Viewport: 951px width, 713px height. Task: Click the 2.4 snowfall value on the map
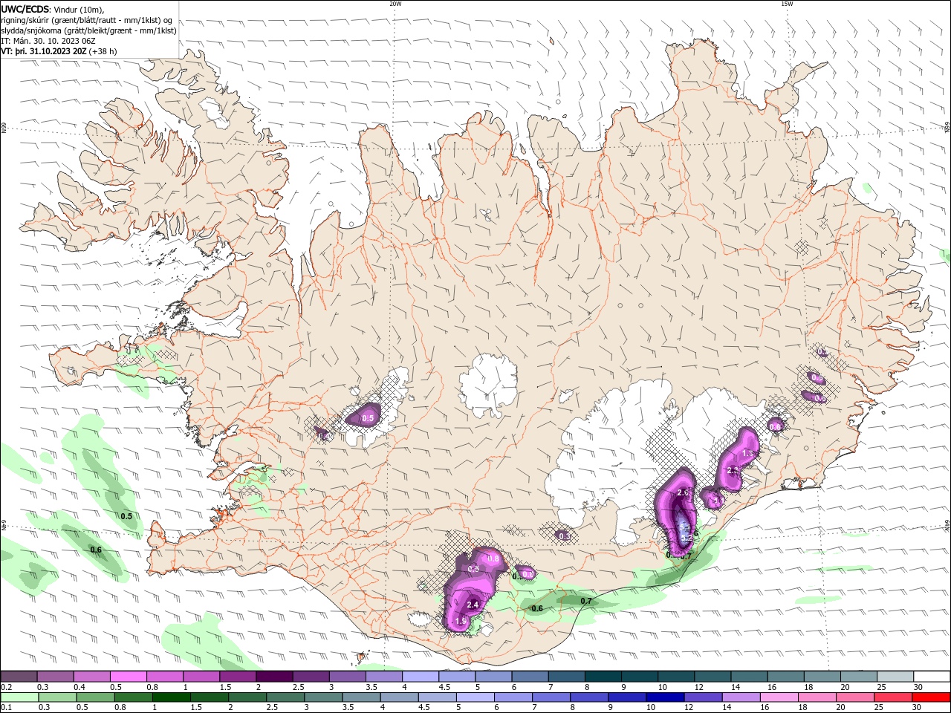[x=473, y=605]
